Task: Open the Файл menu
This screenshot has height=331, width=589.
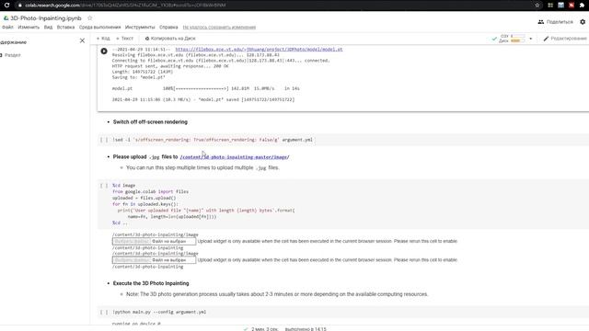Action: 7,27
